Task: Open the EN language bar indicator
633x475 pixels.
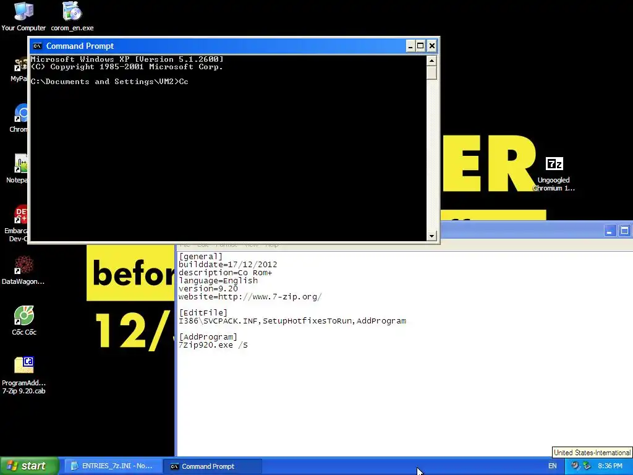Action: point(552,466)
